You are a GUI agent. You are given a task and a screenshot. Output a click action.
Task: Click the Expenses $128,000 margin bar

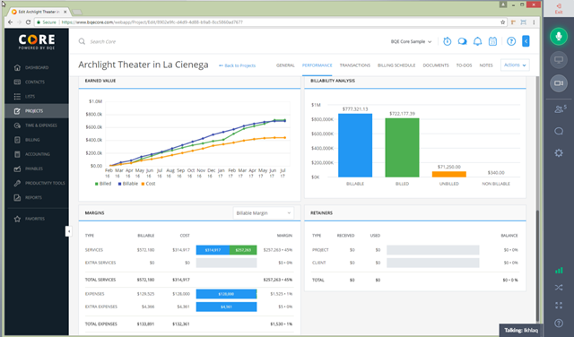pyautogui.click(x=226, y=294)
